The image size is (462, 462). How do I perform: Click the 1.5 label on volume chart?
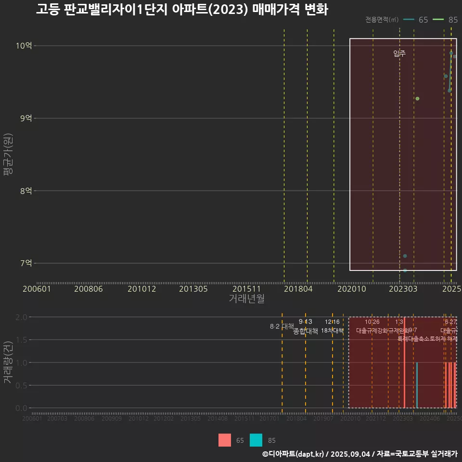pos(21,340)
